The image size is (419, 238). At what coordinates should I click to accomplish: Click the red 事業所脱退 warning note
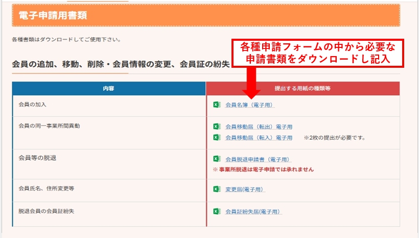[x=263, y=169]
